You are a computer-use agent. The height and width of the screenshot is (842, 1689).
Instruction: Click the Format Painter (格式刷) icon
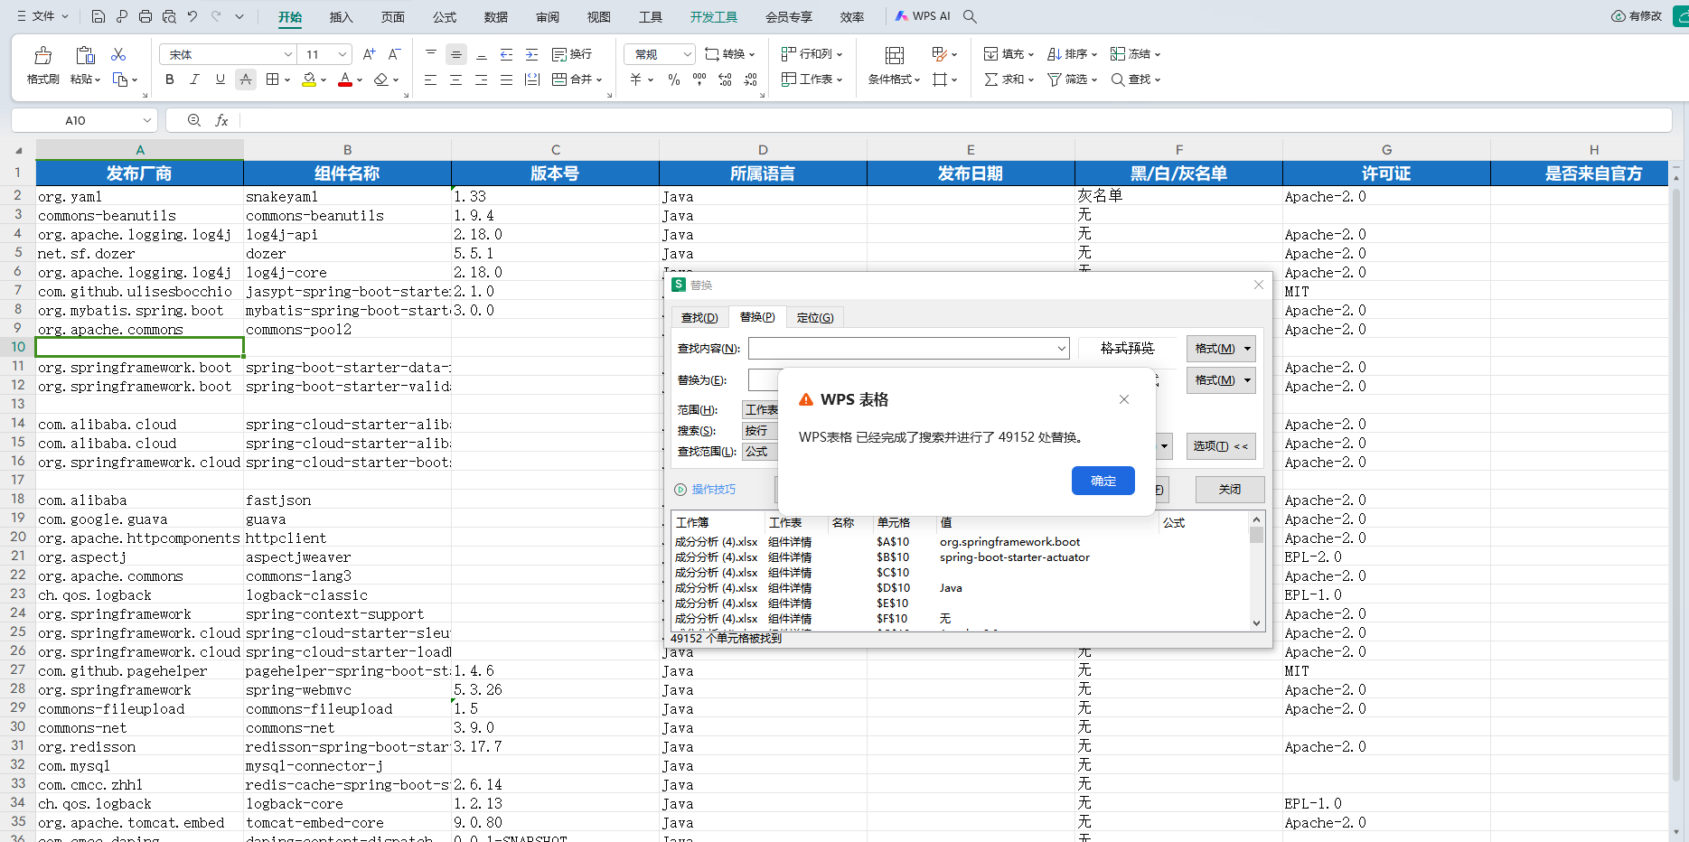tap(42, 55)
